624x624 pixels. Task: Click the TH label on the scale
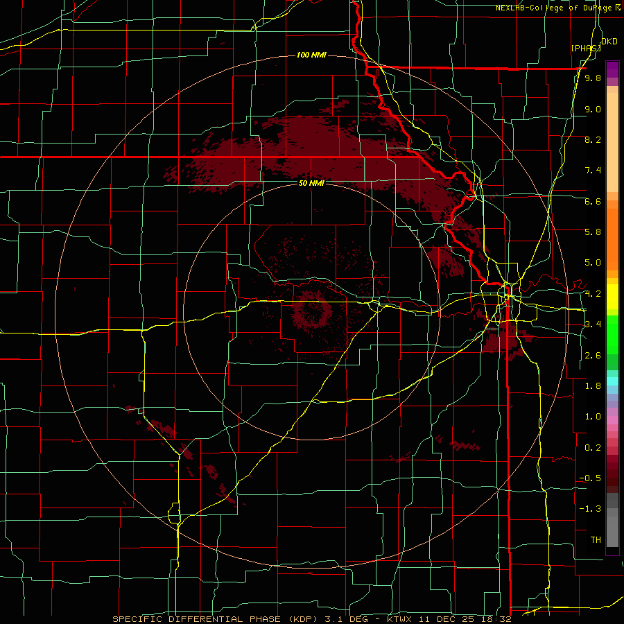tap(596, 540)
